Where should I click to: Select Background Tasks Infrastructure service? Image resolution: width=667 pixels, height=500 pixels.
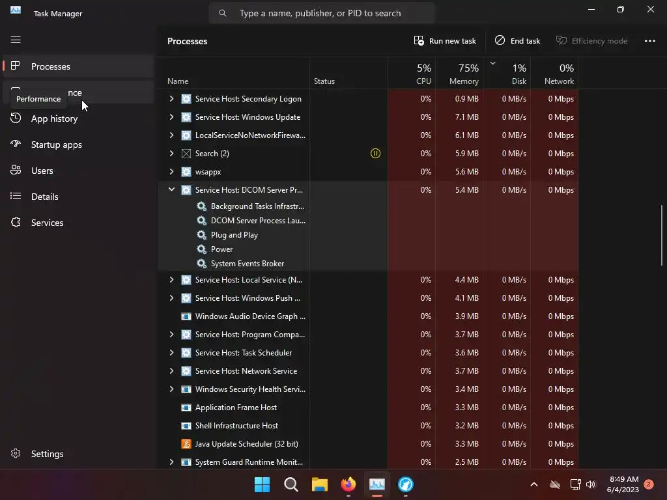257,206
